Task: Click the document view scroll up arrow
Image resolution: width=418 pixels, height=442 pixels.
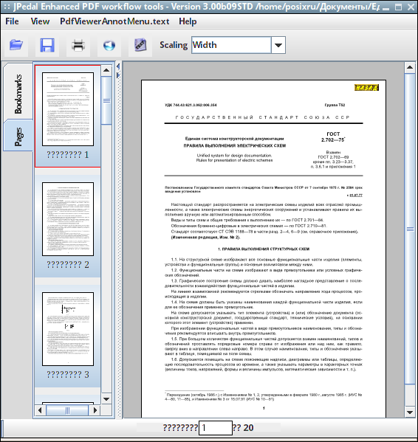Action: pyautogui.click(x=410, y=67)
